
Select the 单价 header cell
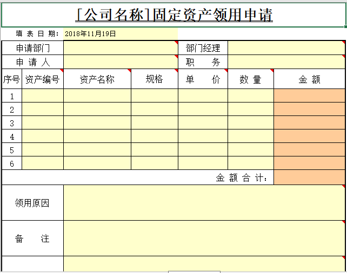[203, 79]
